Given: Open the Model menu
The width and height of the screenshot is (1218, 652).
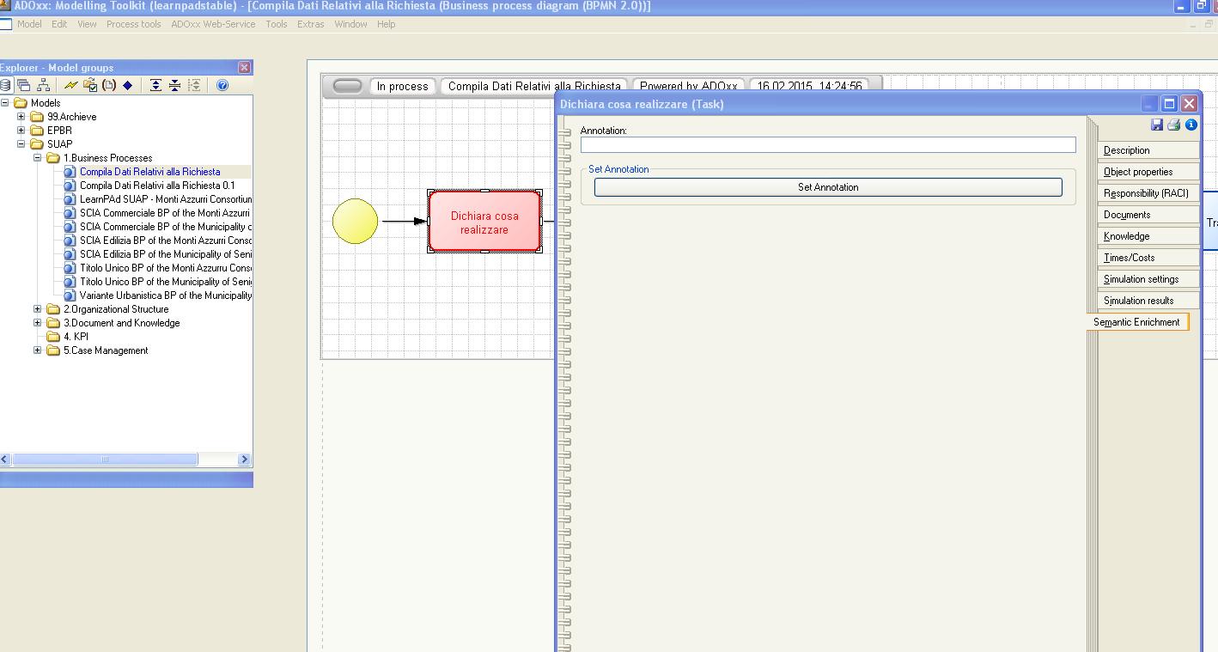Looking at the screenshot, I should [29, 24].
